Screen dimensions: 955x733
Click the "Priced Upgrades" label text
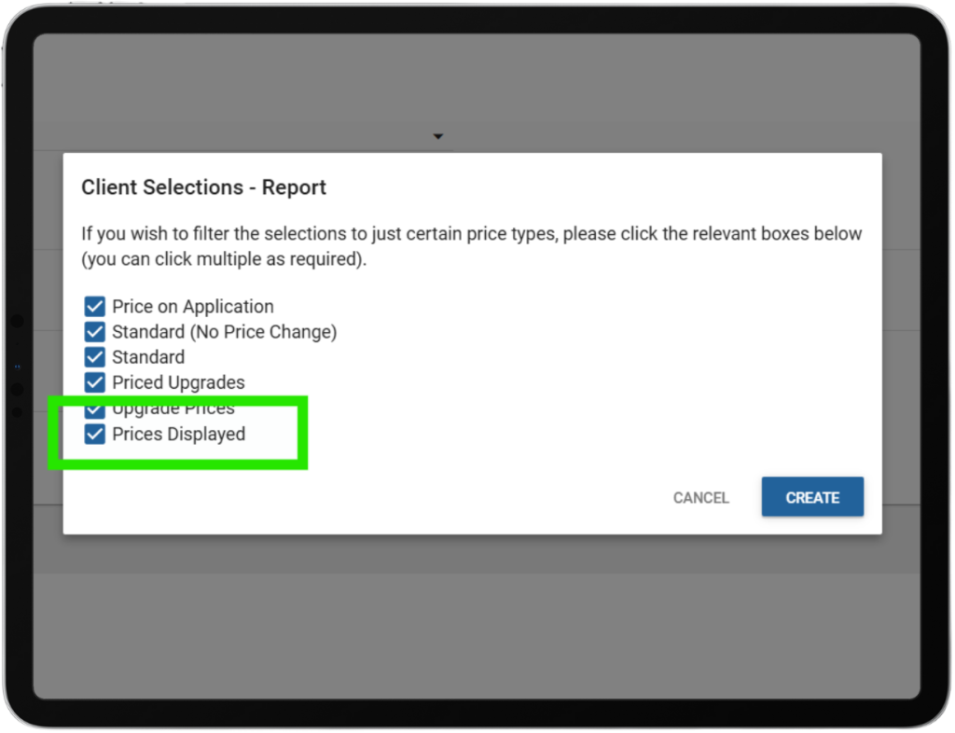(x=178, y=382)
